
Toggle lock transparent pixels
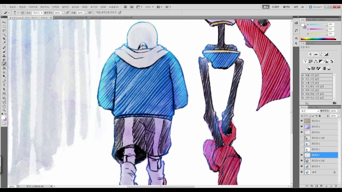point(310,116)
